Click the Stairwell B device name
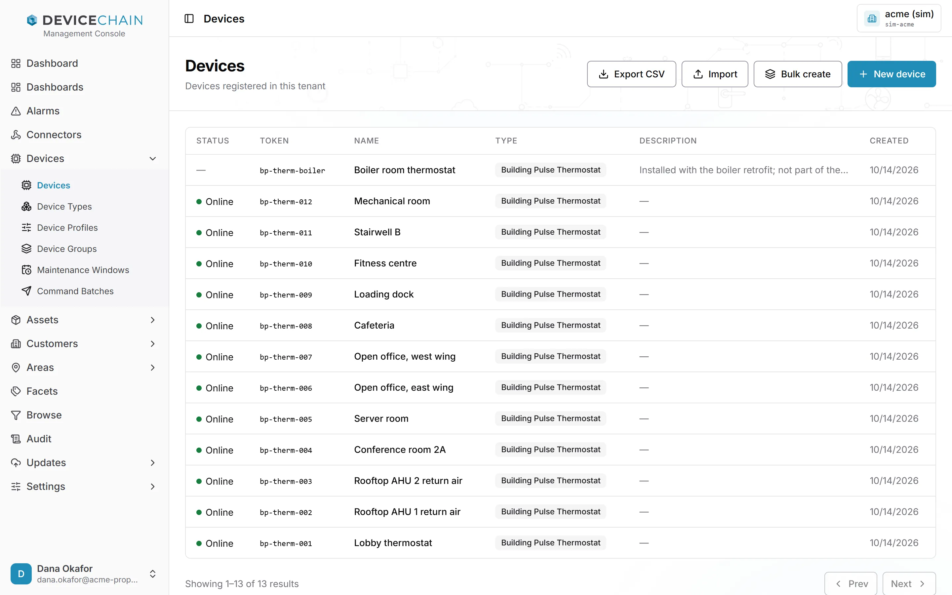The height and width of the screenshot is (595, 952). coord(377,232)
